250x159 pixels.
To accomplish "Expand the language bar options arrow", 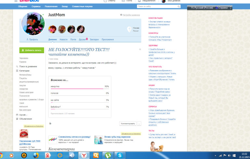I will point(231,8).
